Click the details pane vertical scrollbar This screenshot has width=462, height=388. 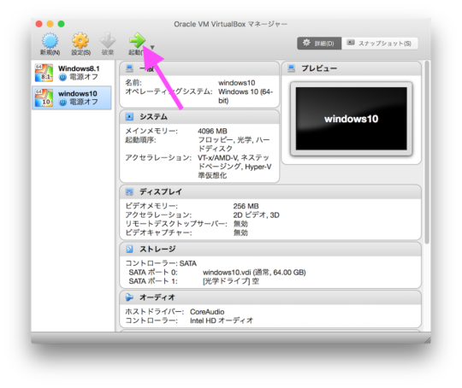click(427, 152)
